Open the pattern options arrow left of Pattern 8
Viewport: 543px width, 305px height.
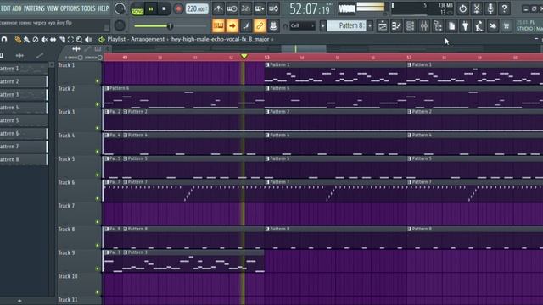322,25
